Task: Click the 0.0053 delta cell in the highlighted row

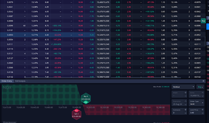Action: click(x=10, y=35)
